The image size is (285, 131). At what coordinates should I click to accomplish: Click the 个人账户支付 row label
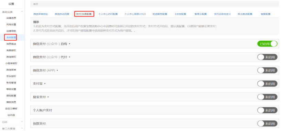(x=42, y=110)
